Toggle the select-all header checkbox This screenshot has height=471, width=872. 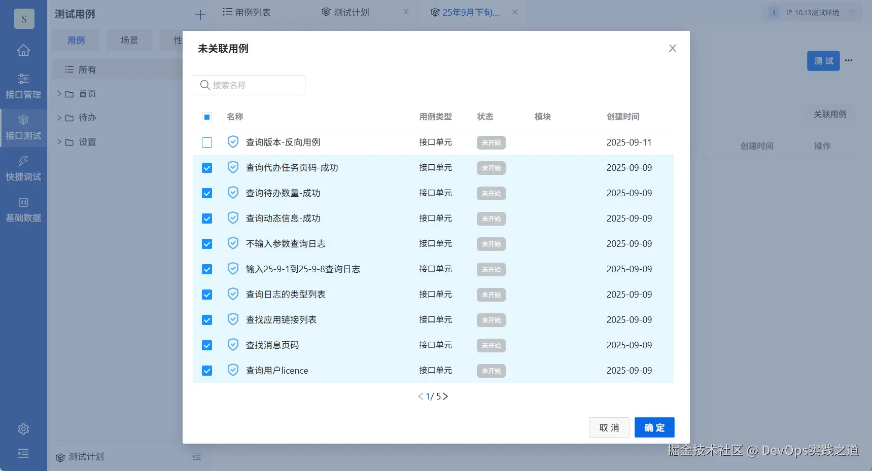coord(207,117)
